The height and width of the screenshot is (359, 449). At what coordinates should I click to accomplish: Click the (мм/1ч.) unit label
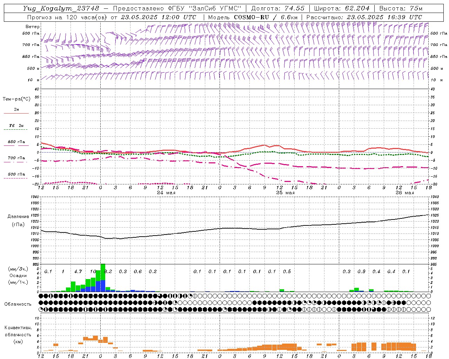(18, 282)
